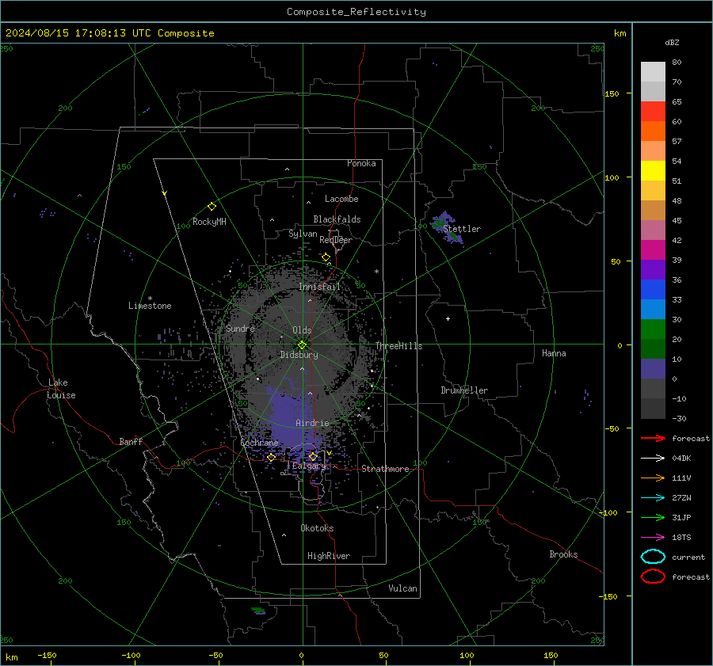Click the Didsbury town label

pyautogui.click(x=299, y=355)
